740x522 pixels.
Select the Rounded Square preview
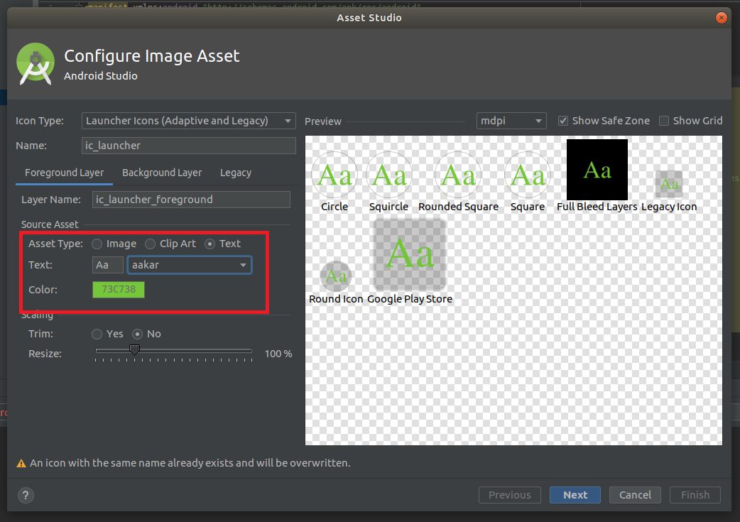point(457,174)
